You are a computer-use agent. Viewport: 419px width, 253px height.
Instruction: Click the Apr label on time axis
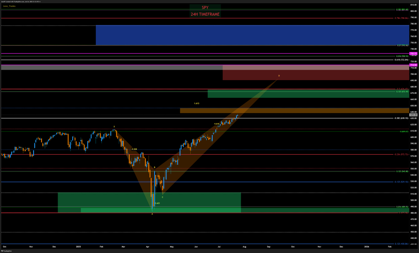pyautogui.click(x=148, y=246)
